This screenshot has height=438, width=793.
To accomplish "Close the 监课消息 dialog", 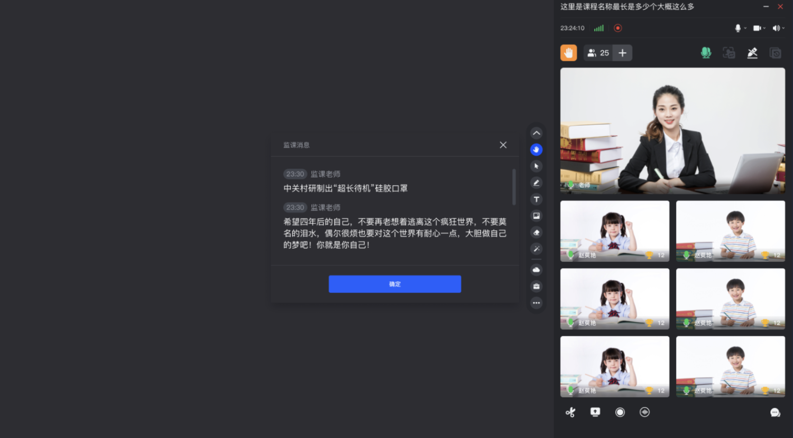I will pos(503,145).
